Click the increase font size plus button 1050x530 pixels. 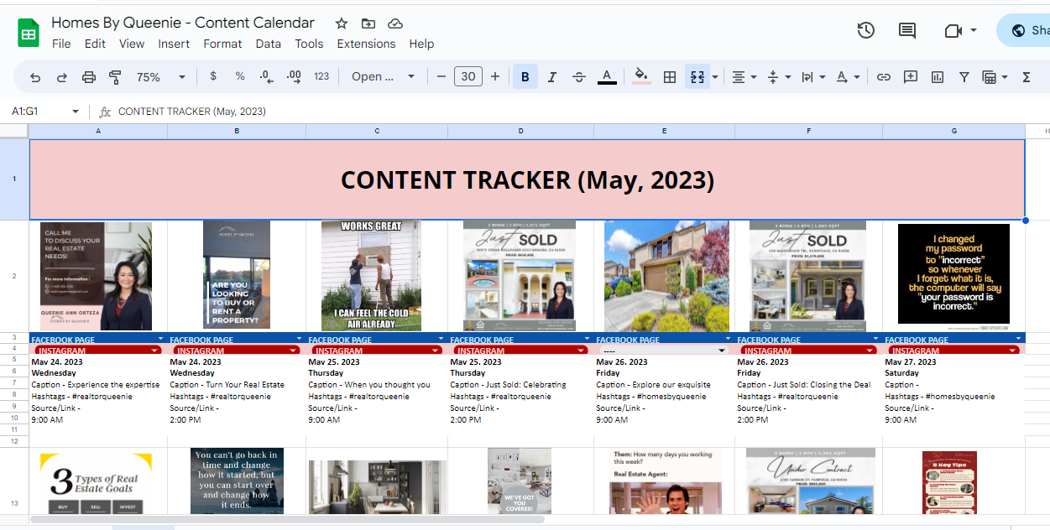[x=495, y=77]
